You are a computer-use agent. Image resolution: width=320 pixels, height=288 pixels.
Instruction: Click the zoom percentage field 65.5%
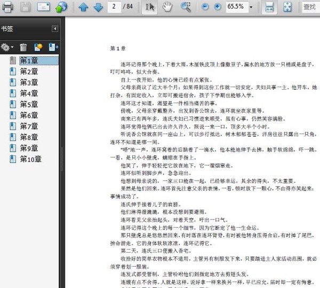[237, 7]
